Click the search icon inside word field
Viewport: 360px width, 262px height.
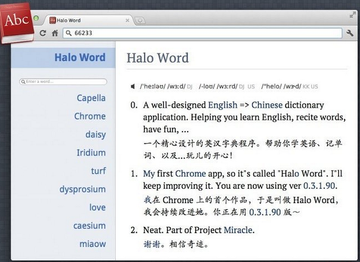pyautogui.click(x=23, y=82)
